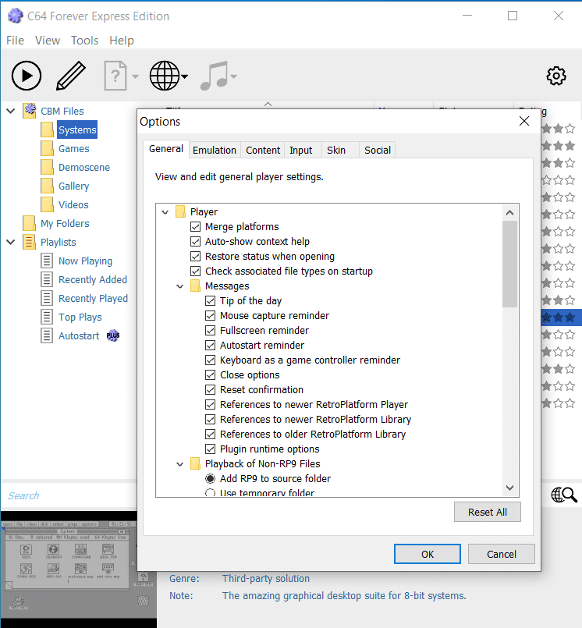The image size is (582, 628).
Task: Collapse the Messages node in options tree
Action: tap(180, 286)
